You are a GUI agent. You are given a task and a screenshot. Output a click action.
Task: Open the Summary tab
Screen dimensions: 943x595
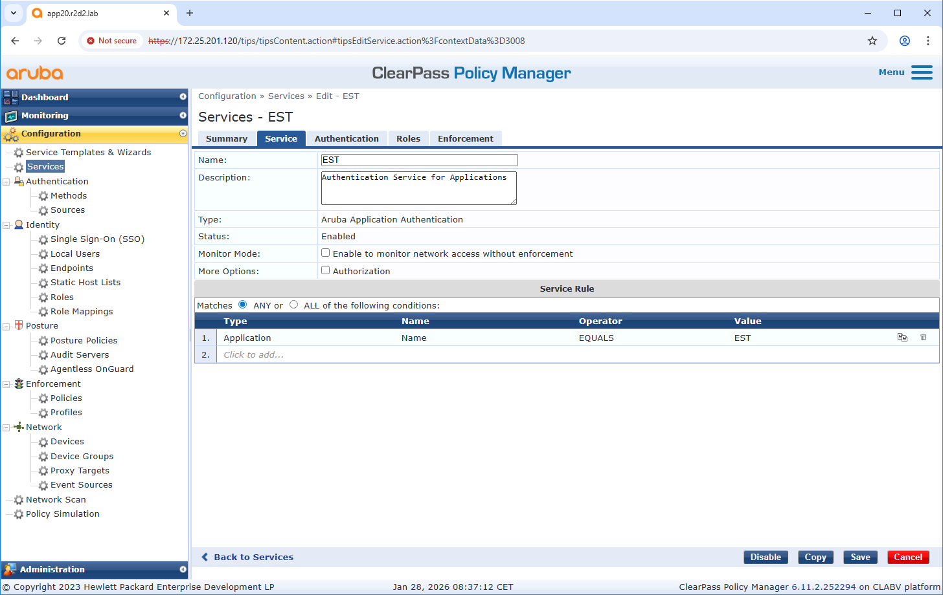click(226, 138)
